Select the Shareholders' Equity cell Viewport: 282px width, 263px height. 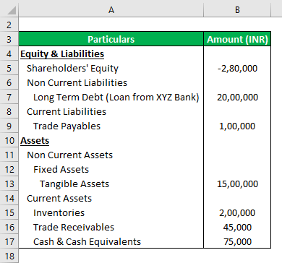coord(111,68)
